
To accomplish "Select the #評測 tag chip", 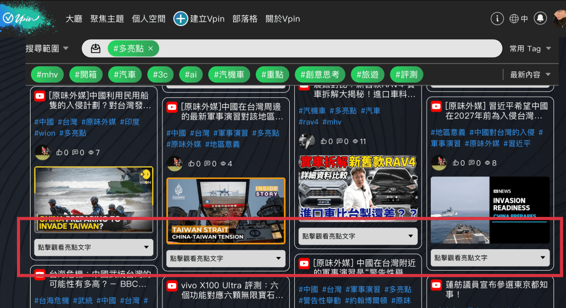I will [x=406, y=75].
